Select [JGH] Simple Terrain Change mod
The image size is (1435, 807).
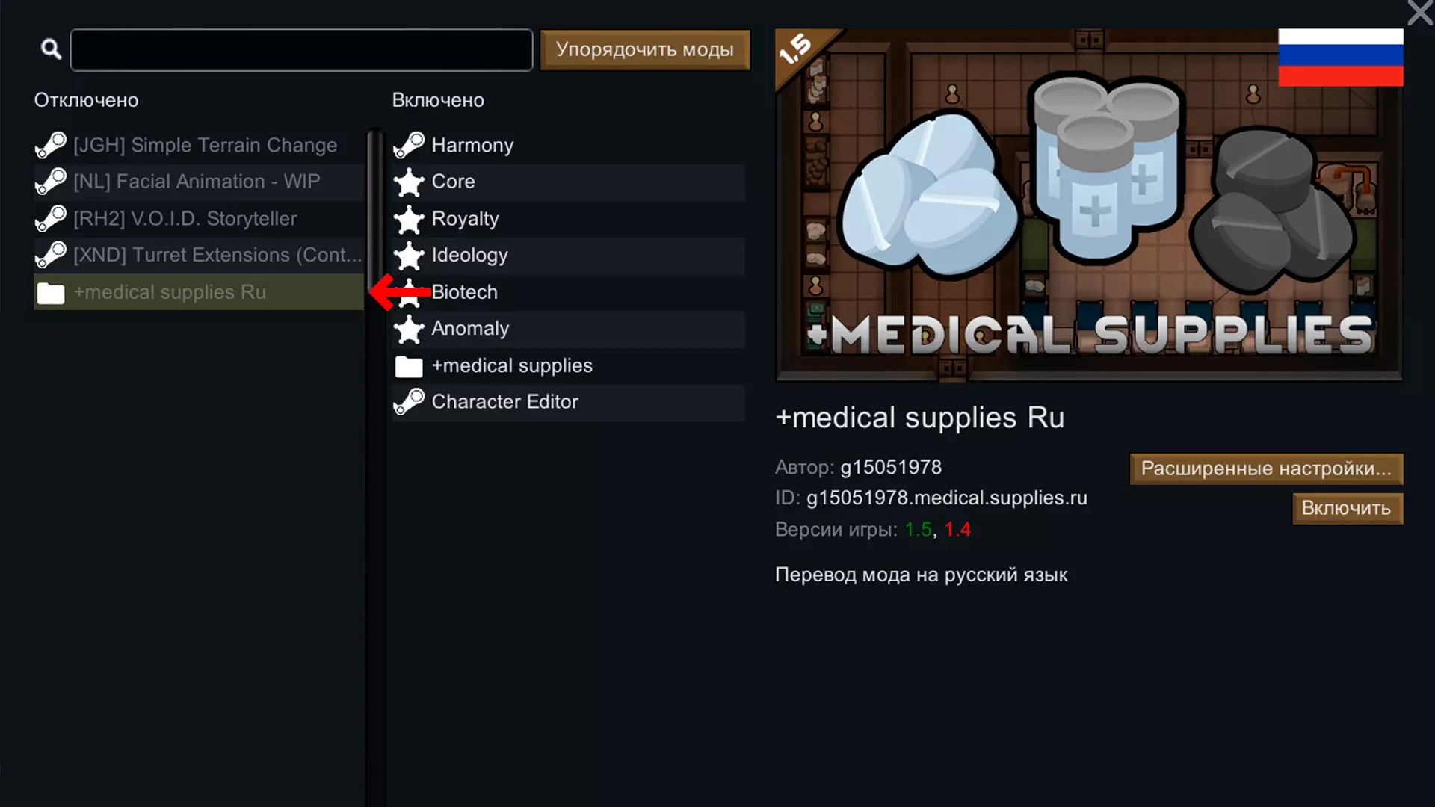click(199, 145)
